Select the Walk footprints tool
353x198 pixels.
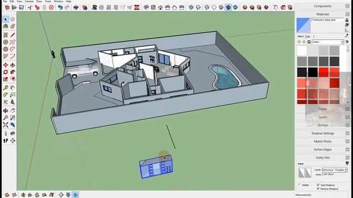[x=6, y=141]
